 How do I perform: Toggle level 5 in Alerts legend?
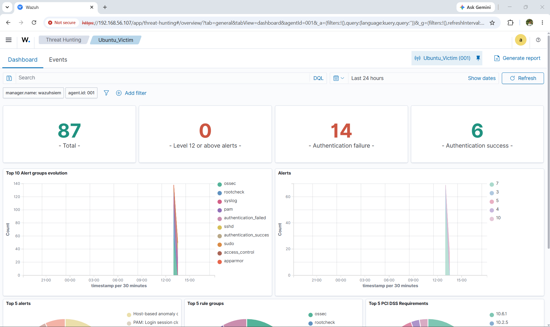click(x=497, y=201)
